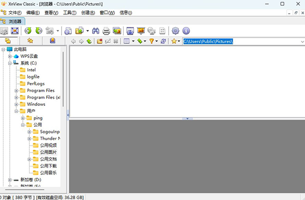Click the folder tree horizontal scrollbar
The height and width of the screenshot is (200, 305).
(25, 189)
